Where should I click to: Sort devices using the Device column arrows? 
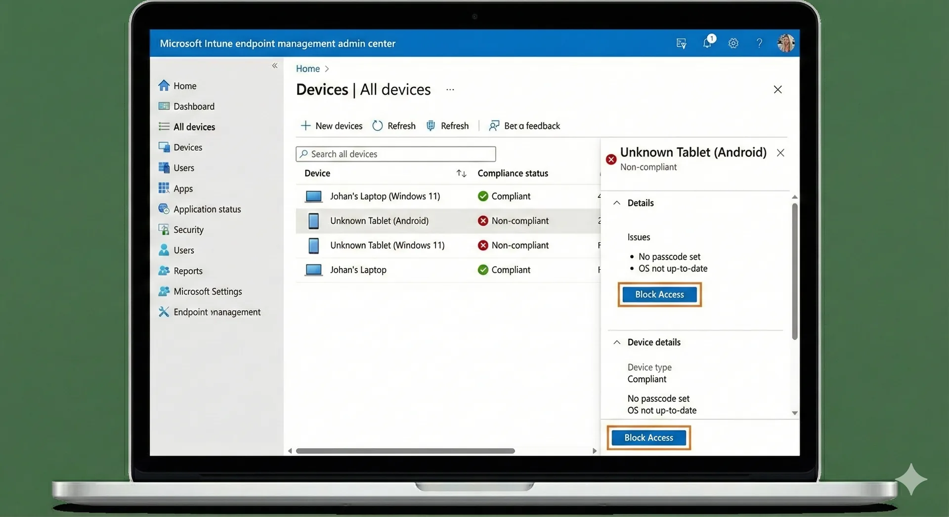pos(461,173)
